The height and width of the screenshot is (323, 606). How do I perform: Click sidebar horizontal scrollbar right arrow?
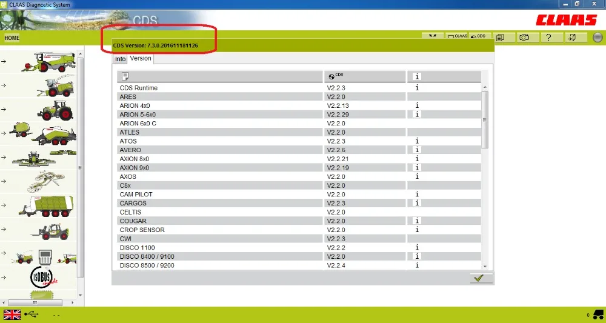coord(73,302)
